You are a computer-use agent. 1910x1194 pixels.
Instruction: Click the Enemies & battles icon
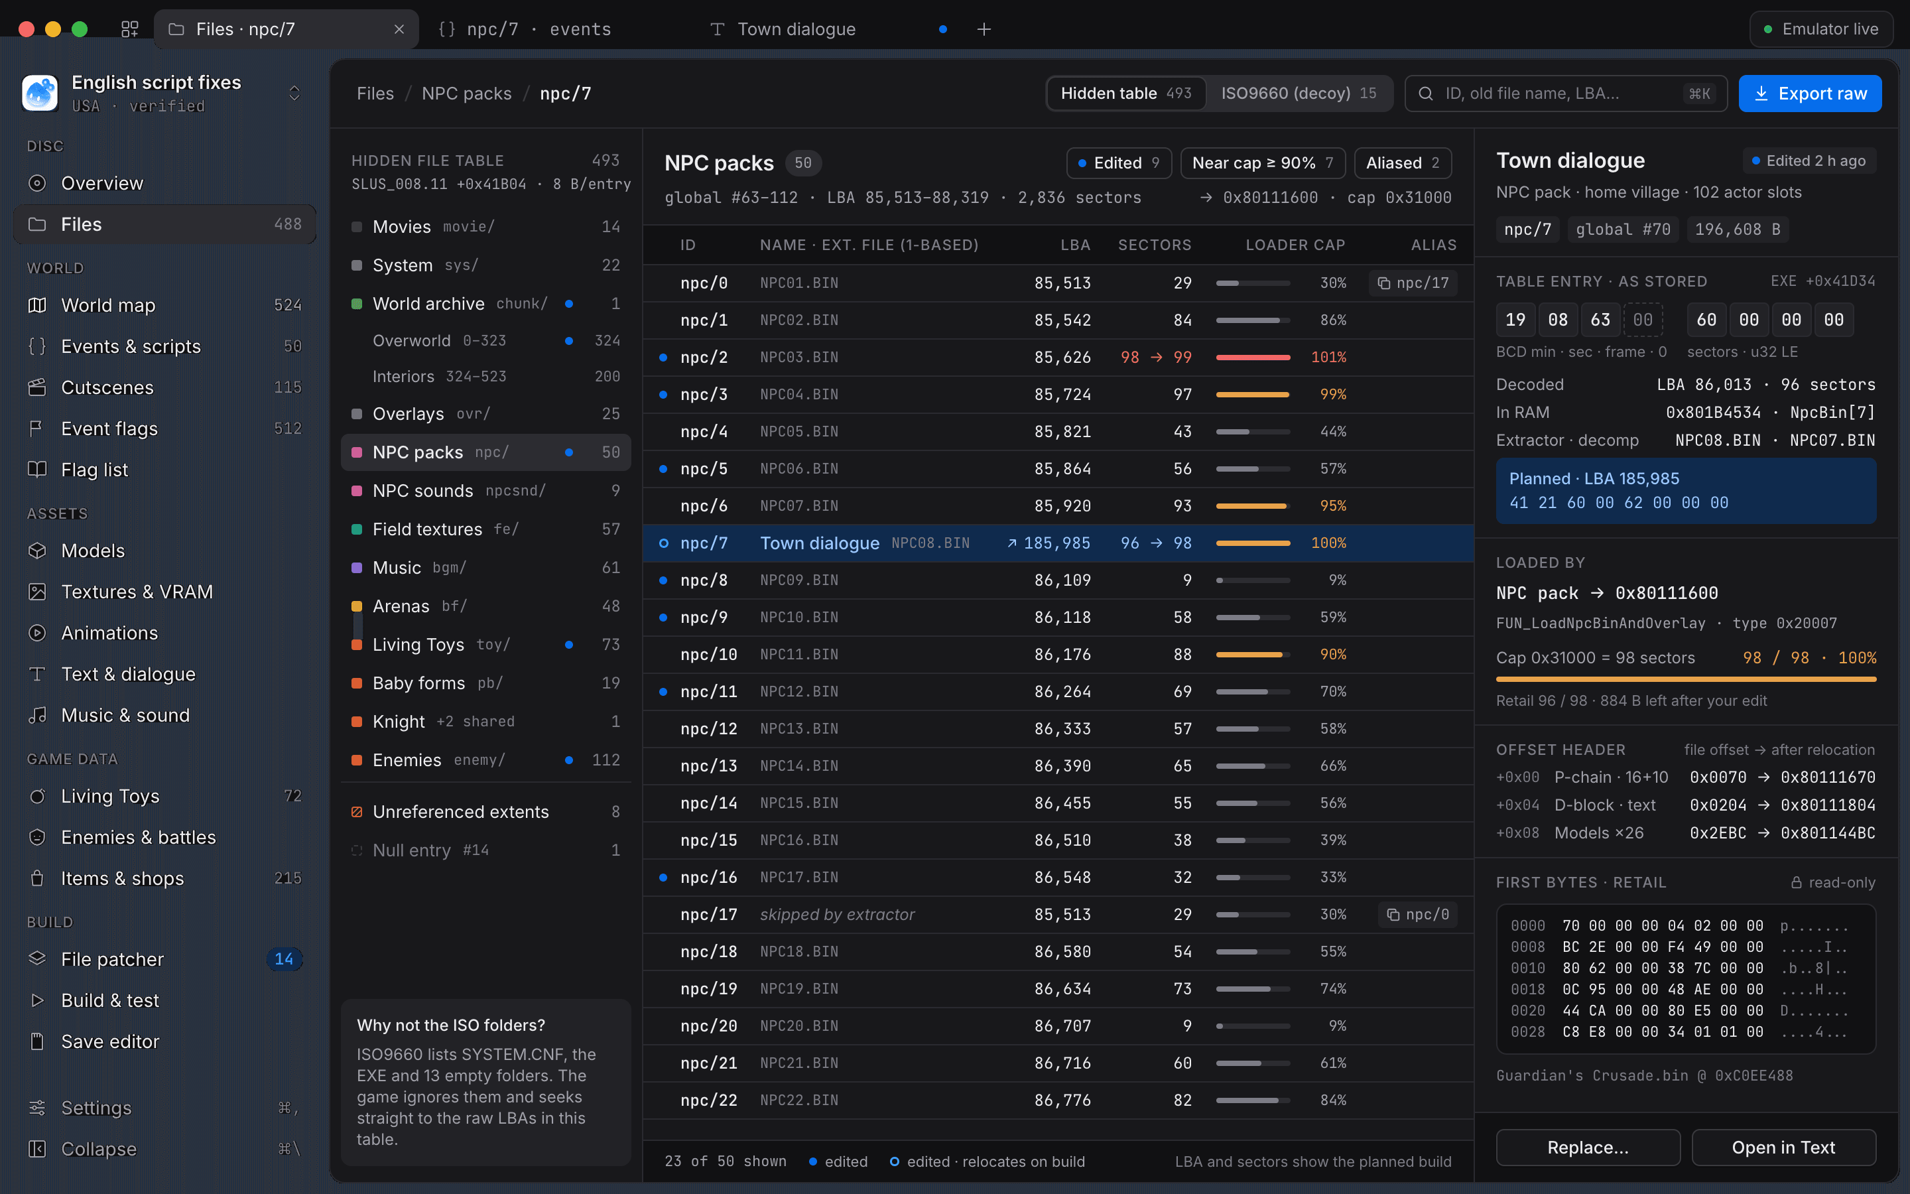[37, 837]
